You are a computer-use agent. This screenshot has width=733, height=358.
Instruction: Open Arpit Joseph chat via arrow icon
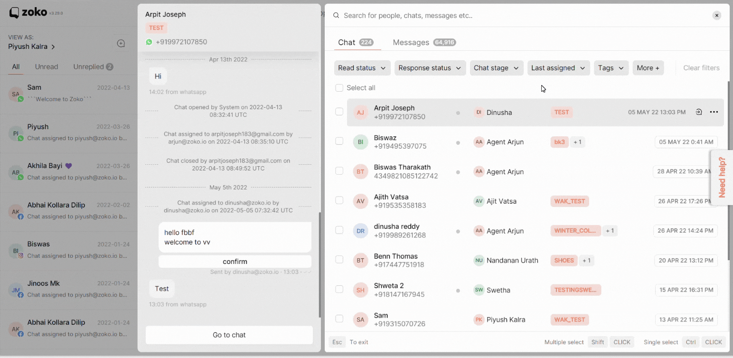(x=699, y=112)
